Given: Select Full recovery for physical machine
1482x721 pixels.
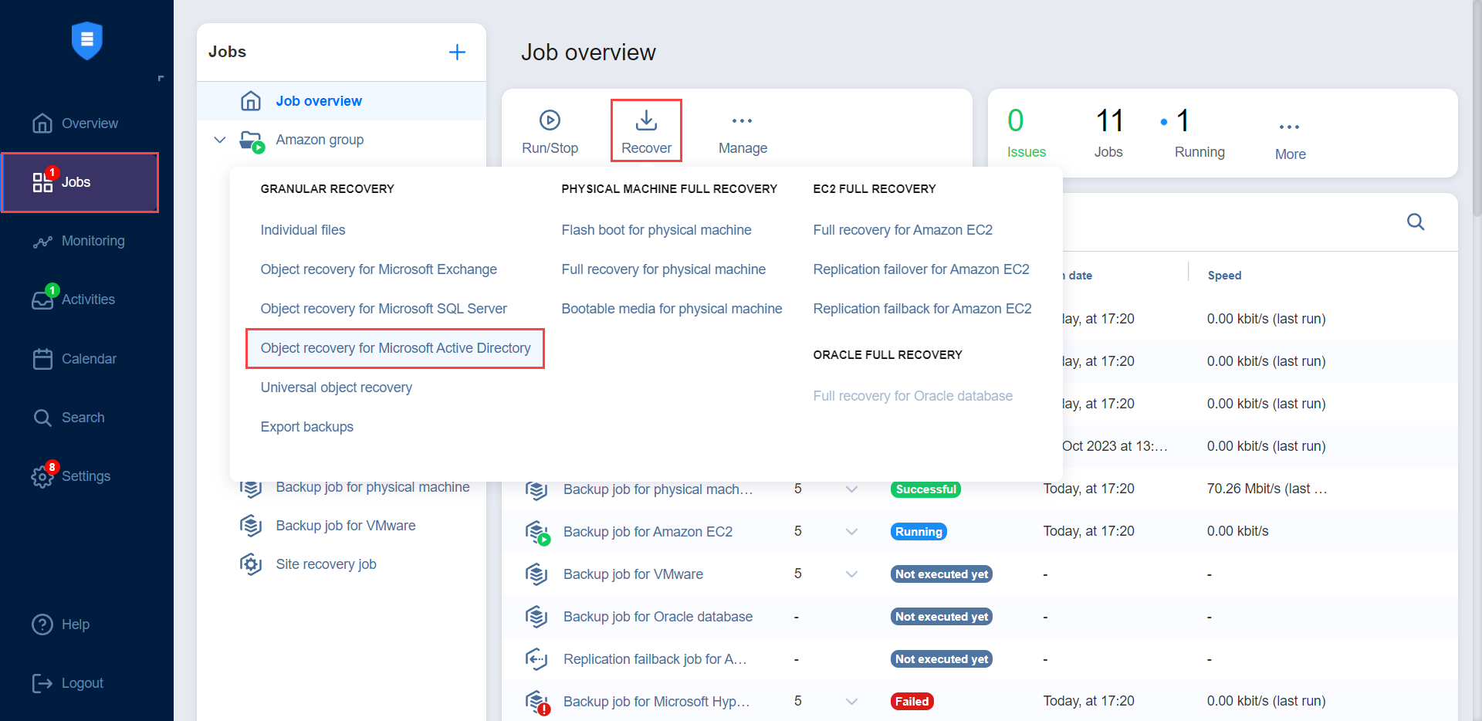Looking at the screenshot, I should (663, 269).
